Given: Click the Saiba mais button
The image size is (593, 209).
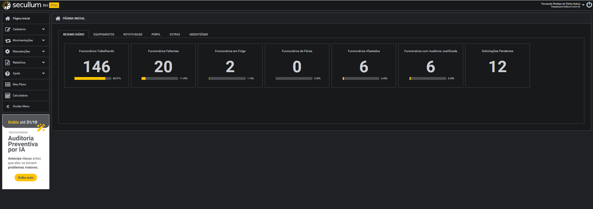Looking at the screenshot, I should [x=26, y=178].
